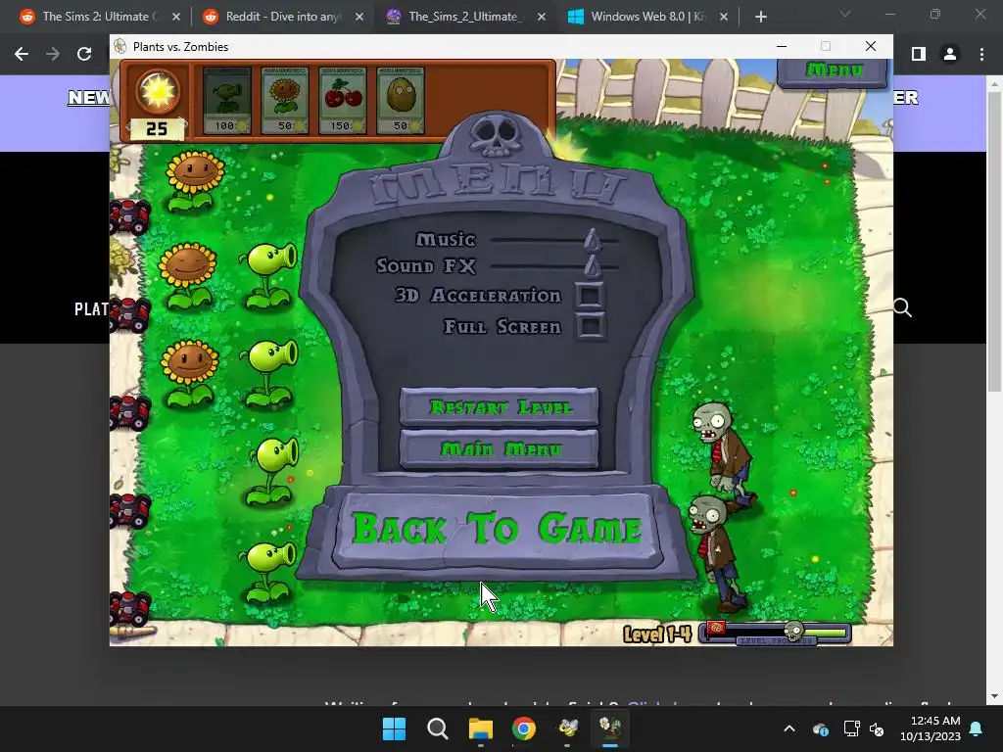Open the Chrome profile icon

(x=950, y=55)
